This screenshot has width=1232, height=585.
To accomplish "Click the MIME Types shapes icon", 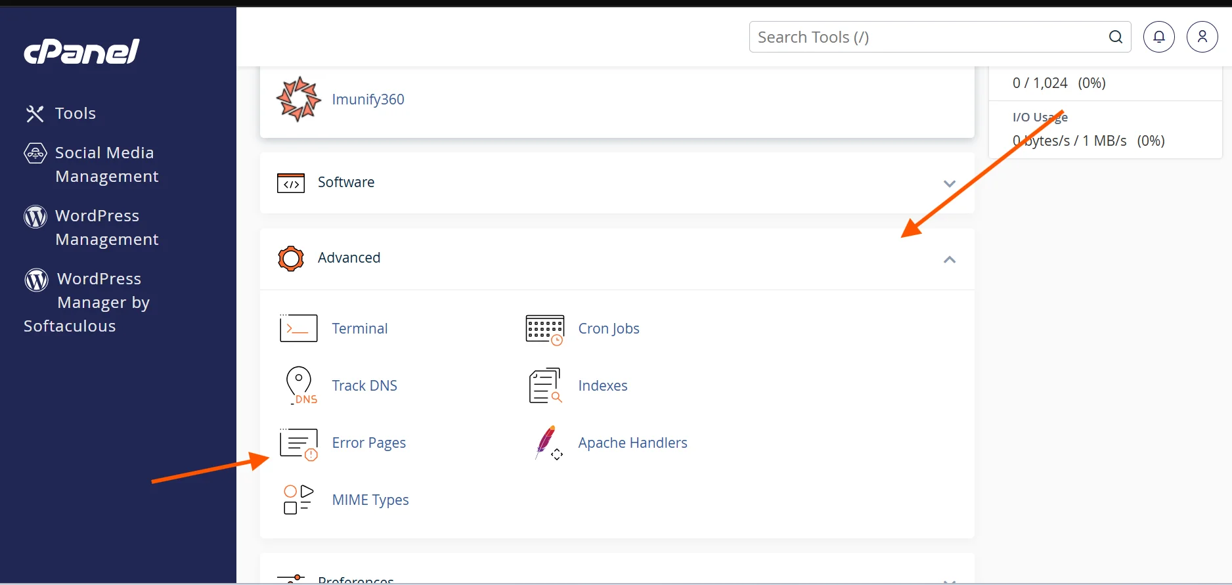I will [298, 500].
